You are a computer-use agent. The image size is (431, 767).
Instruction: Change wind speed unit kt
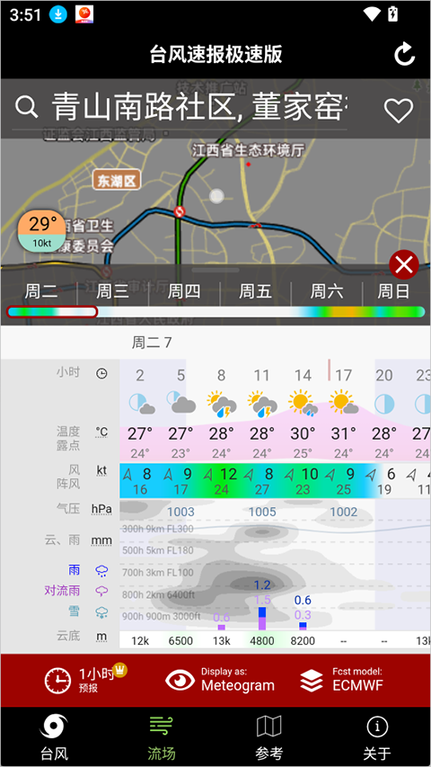(x=101, y=471)
